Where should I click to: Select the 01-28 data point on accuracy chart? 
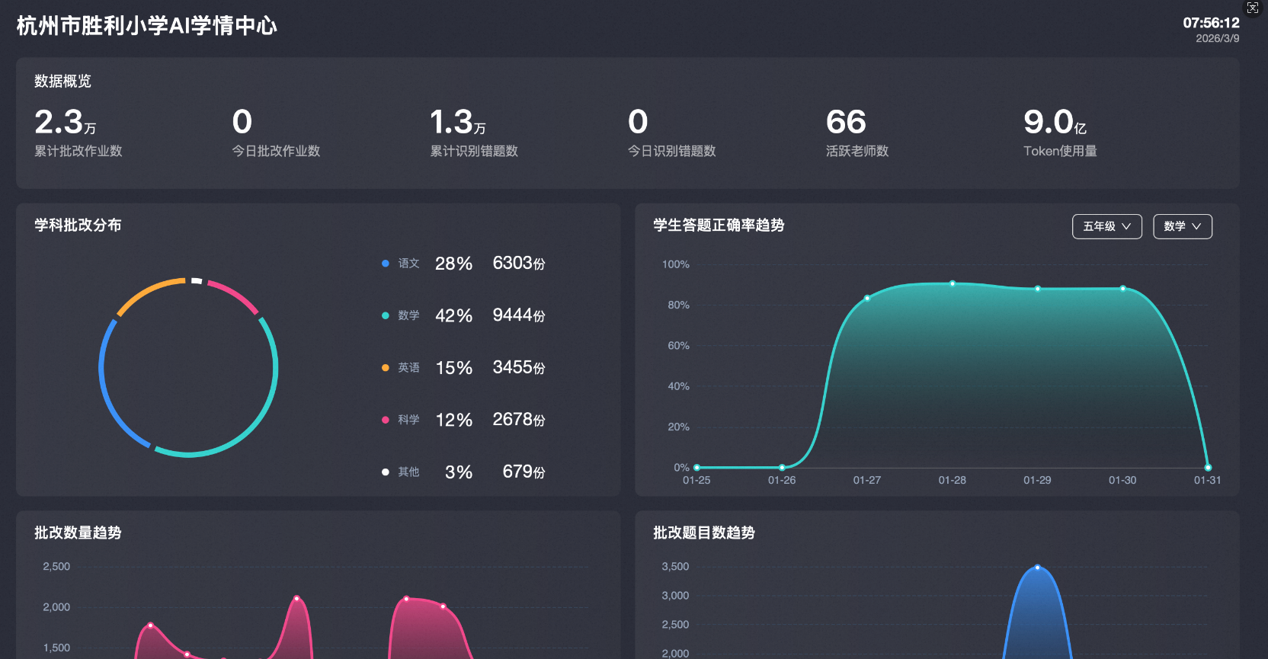953,283
